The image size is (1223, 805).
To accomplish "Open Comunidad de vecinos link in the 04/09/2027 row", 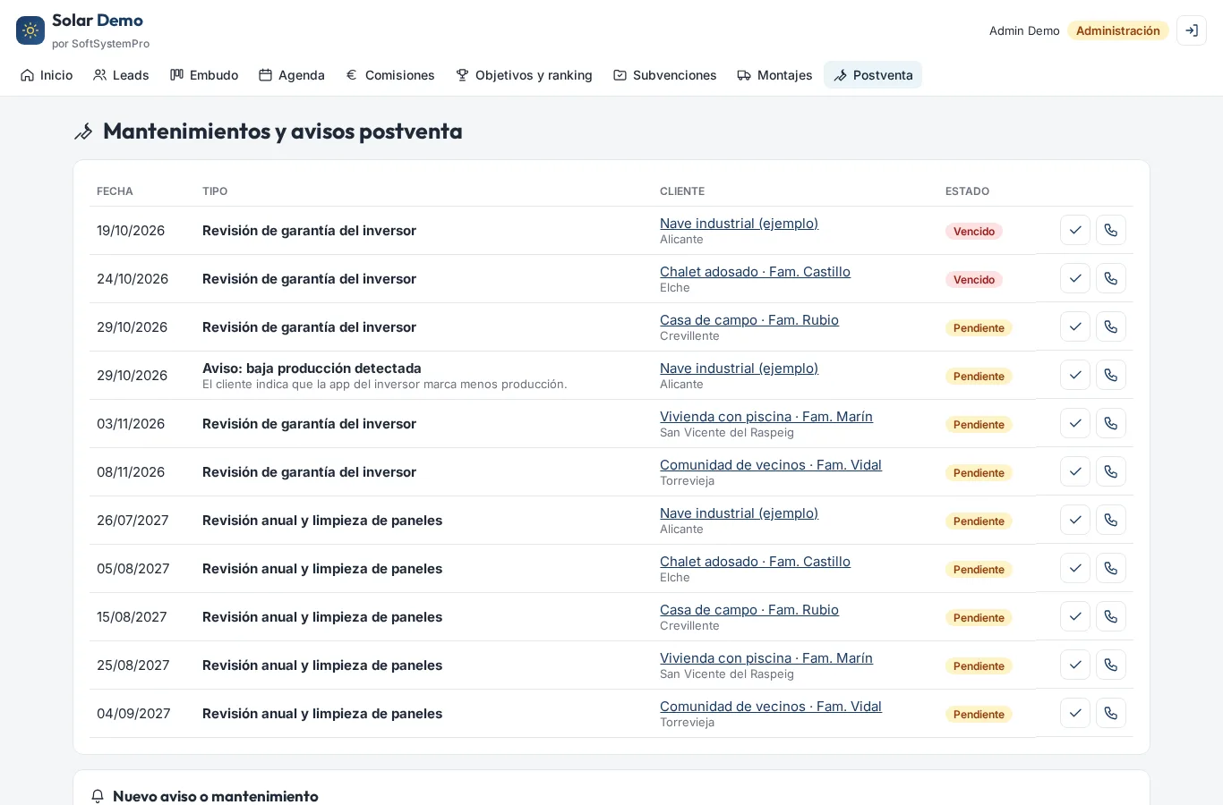I will pyautogui.click(x=771, y=707).
